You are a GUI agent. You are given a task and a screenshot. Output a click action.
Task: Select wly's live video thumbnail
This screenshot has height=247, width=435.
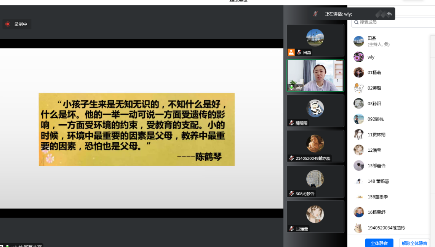click(x=315, y=75)
